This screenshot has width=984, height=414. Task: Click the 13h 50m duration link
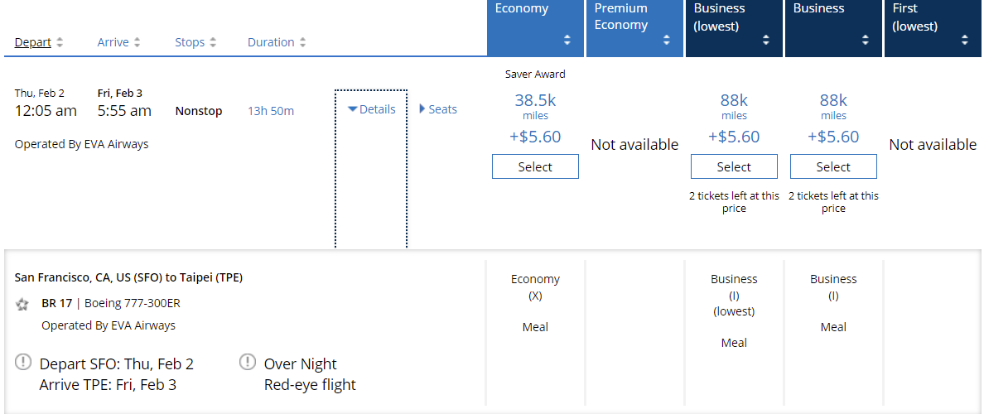(x=271, y=111)
